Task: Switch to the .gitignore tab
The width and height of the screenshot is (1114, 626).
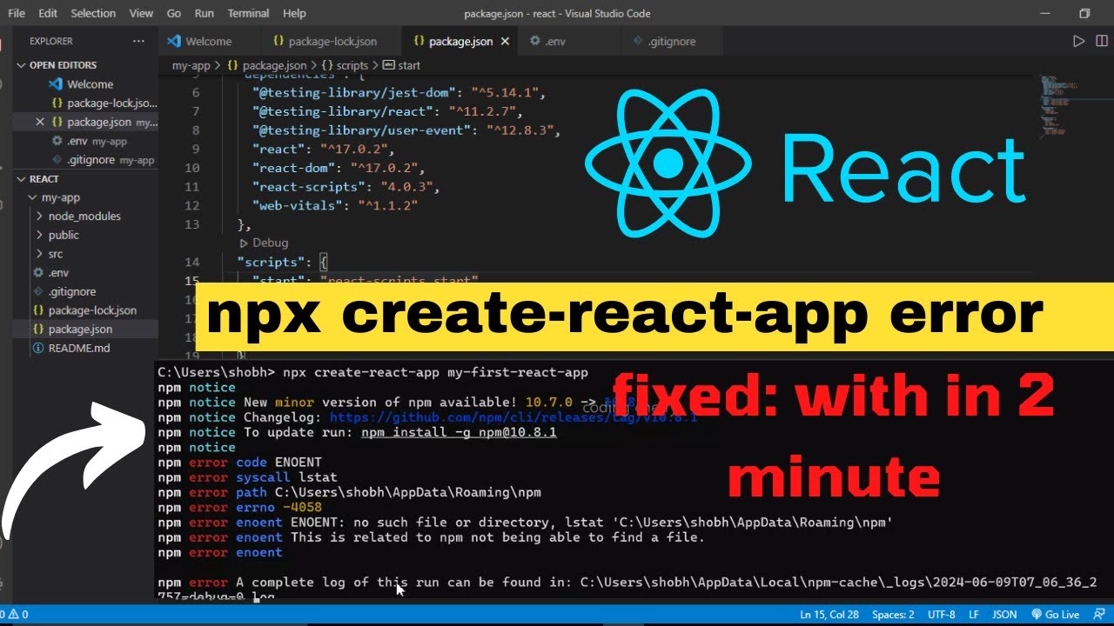Action: [x=671, y=41]
